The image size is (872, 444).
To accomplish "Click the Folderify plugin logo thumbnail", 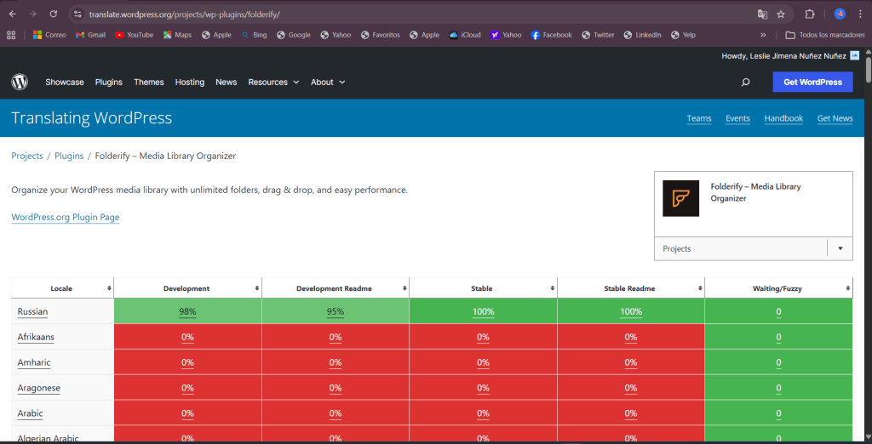I will tap(680, 198).
